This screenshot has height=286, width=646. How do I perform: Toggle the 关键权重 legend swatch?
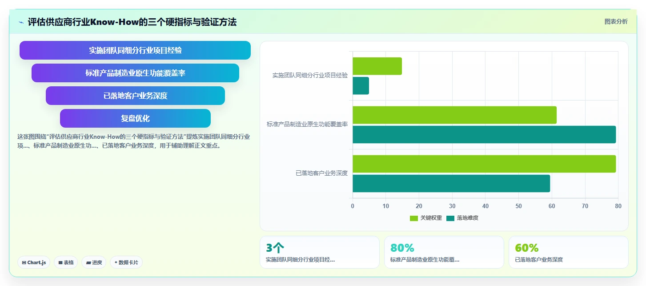[414, 218]
